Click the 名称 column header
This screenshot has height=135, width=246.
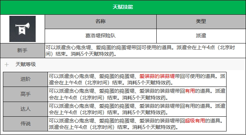(x=100, y=22)
